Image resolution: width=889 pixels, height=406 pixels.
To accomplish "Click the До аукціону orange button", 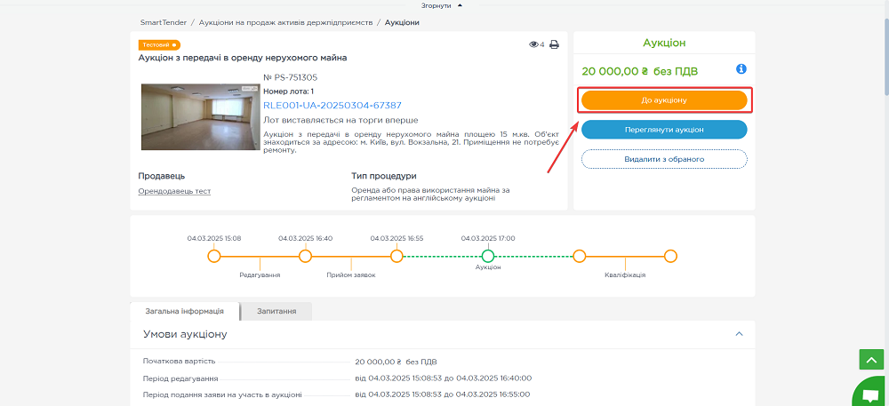I will point(664,100).
